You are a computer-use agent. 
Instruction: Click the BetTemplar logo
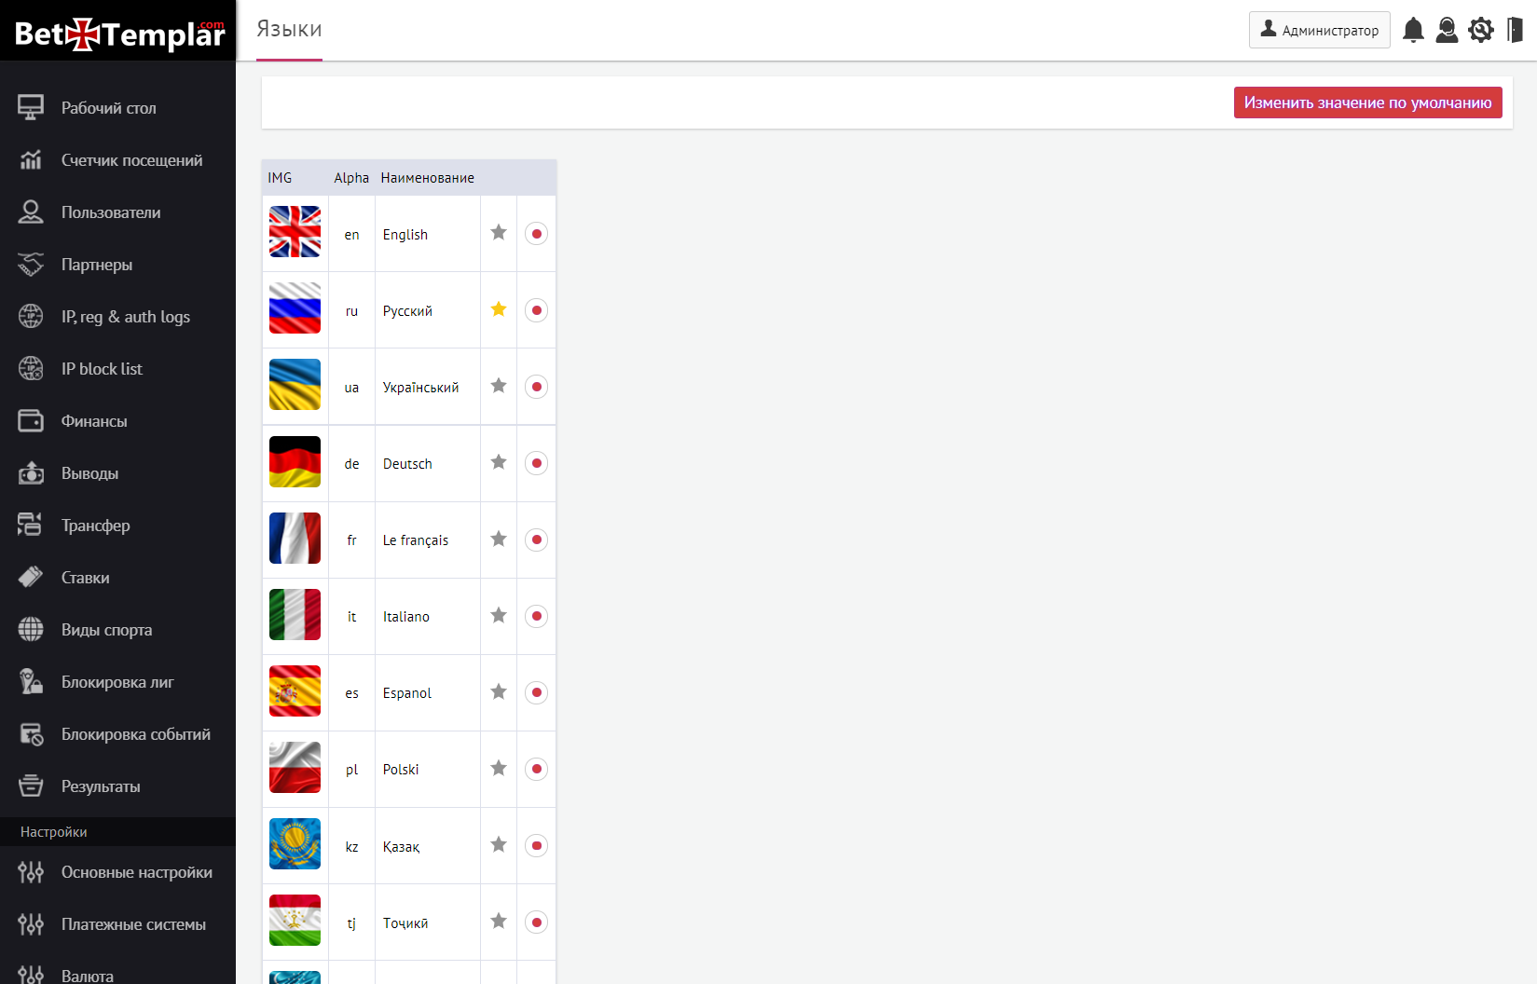pyautogui.click(x=118, y=34)
